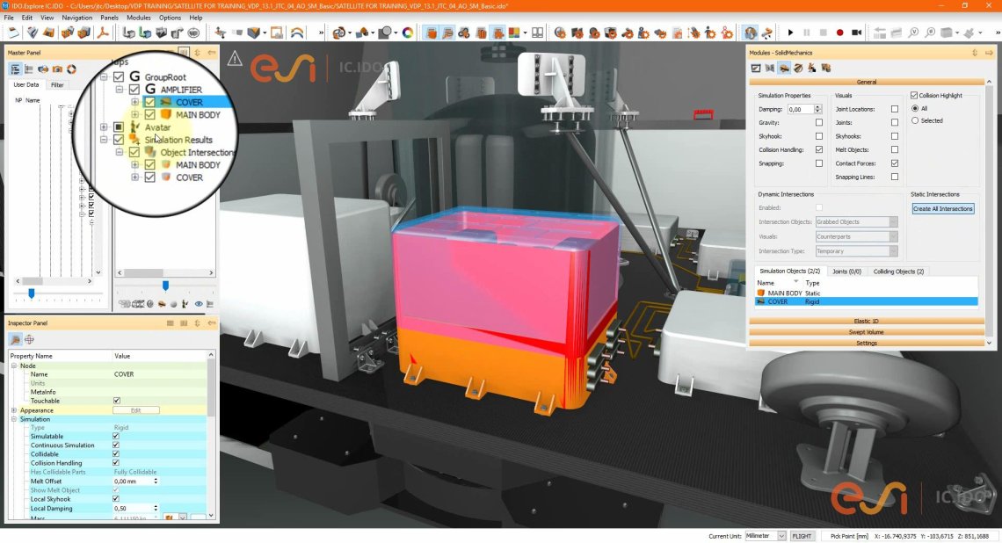The width and height of the screenshot is (1002, 543).
Task: Select the 'Selected' radio button
Action: coord(915,120)
